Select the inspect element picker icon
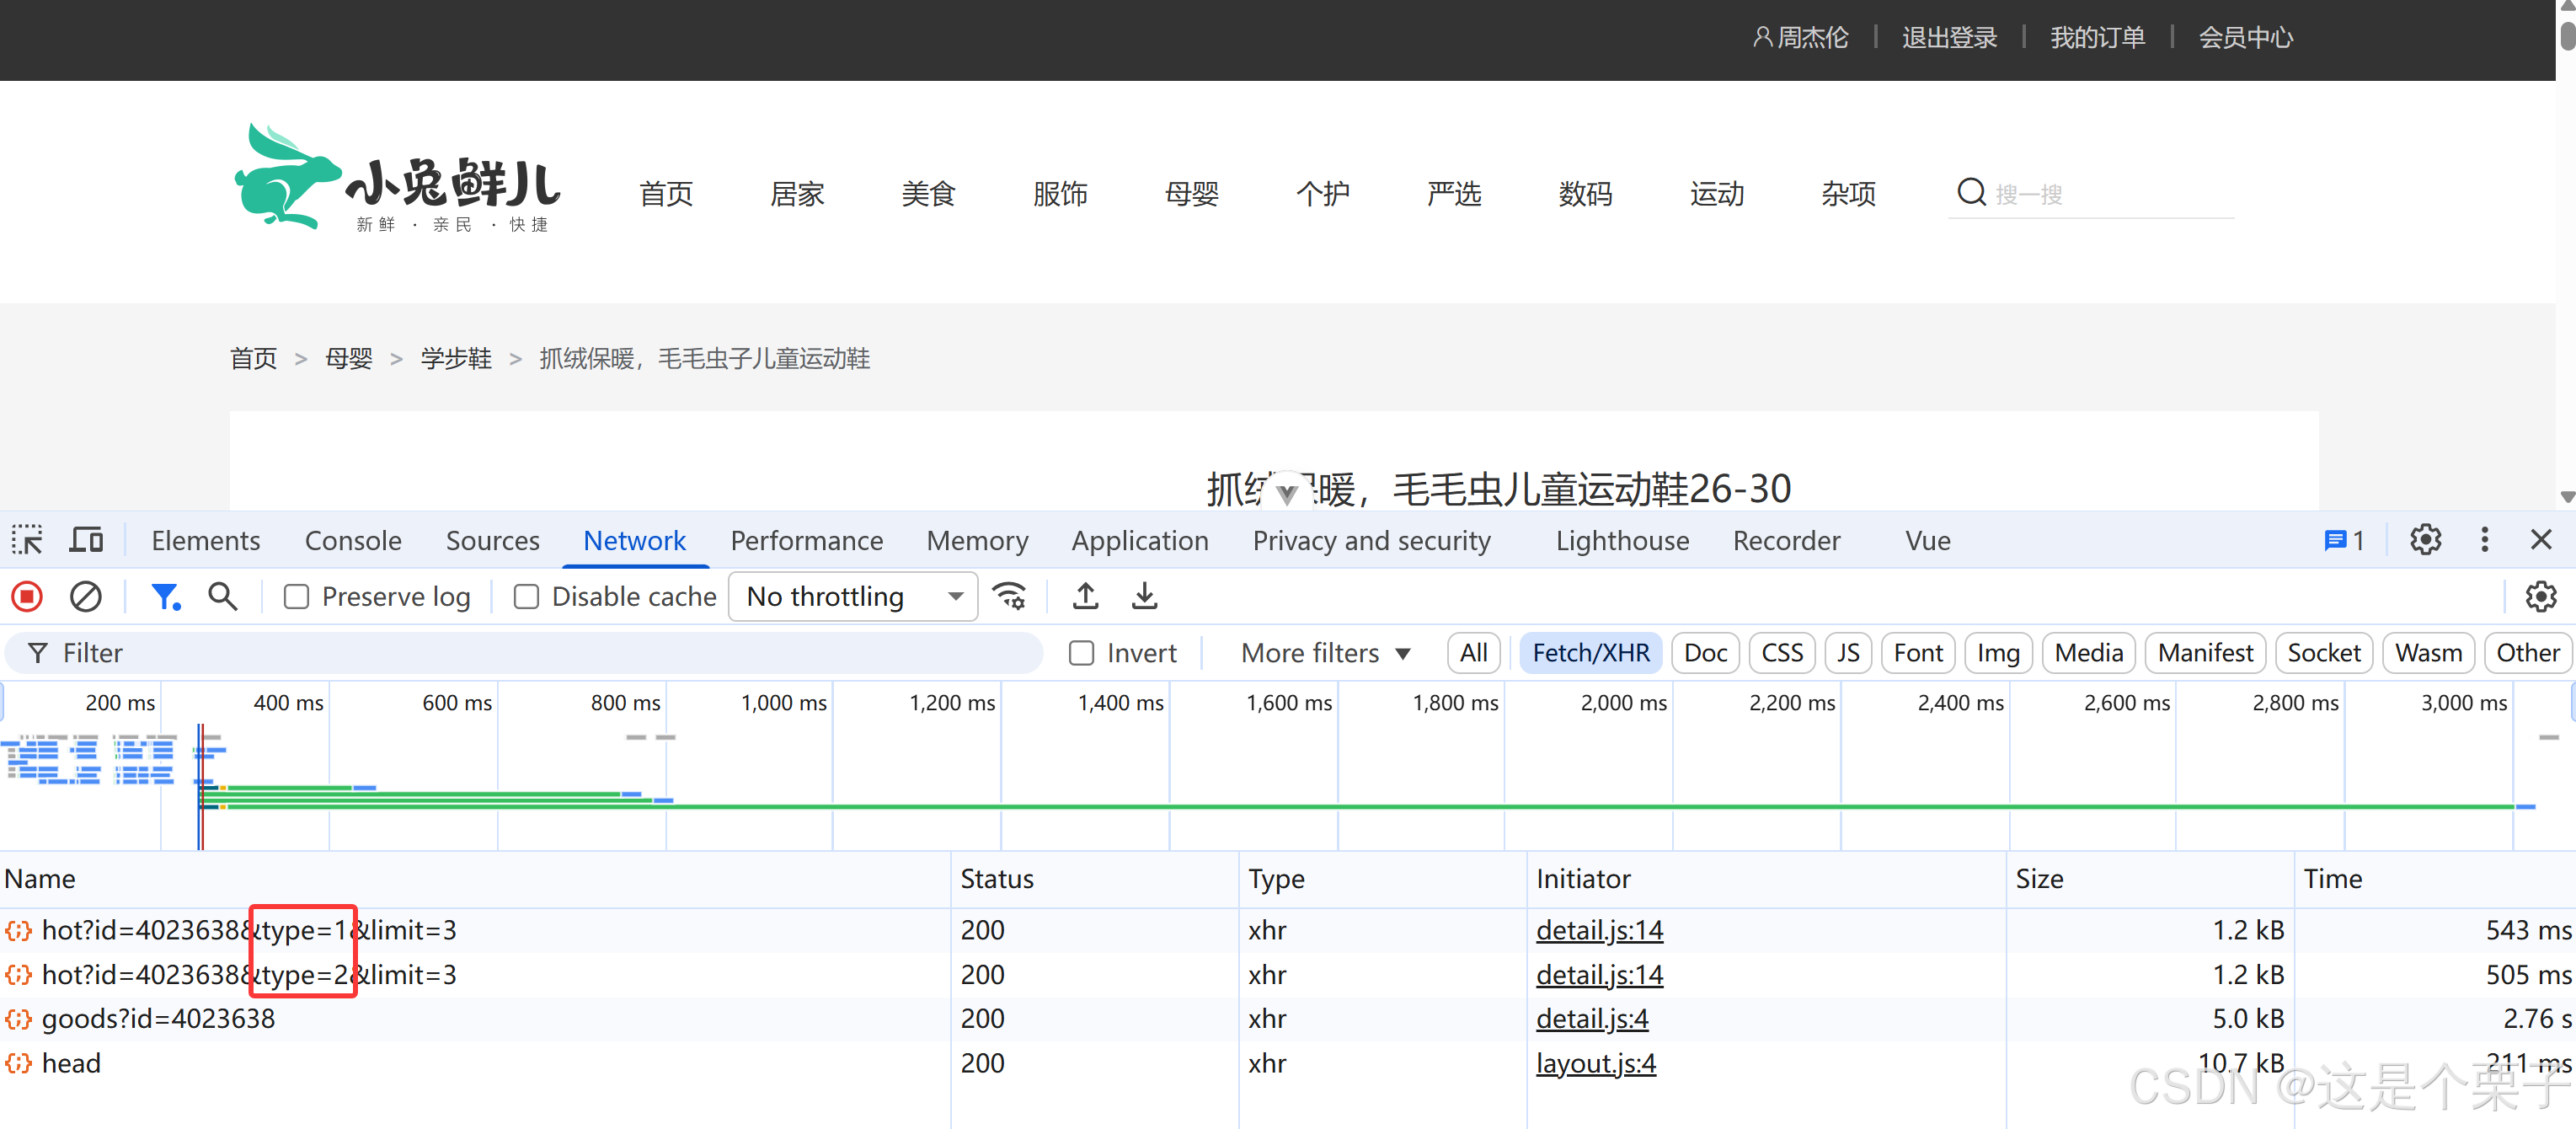The width and height of the screenshot is (2576, 1129). pyautogui.click(x=27, y=541)
